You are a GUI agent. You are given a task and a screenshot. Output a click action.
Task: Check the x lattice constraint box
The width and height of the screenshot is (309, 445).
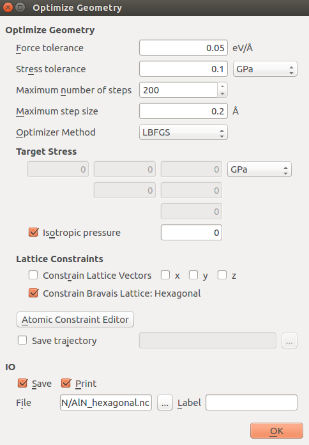pos(165,275)
